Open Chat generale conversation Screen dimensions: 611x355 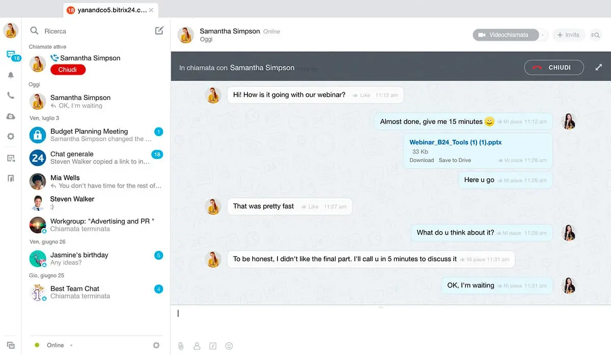(96, 157)
